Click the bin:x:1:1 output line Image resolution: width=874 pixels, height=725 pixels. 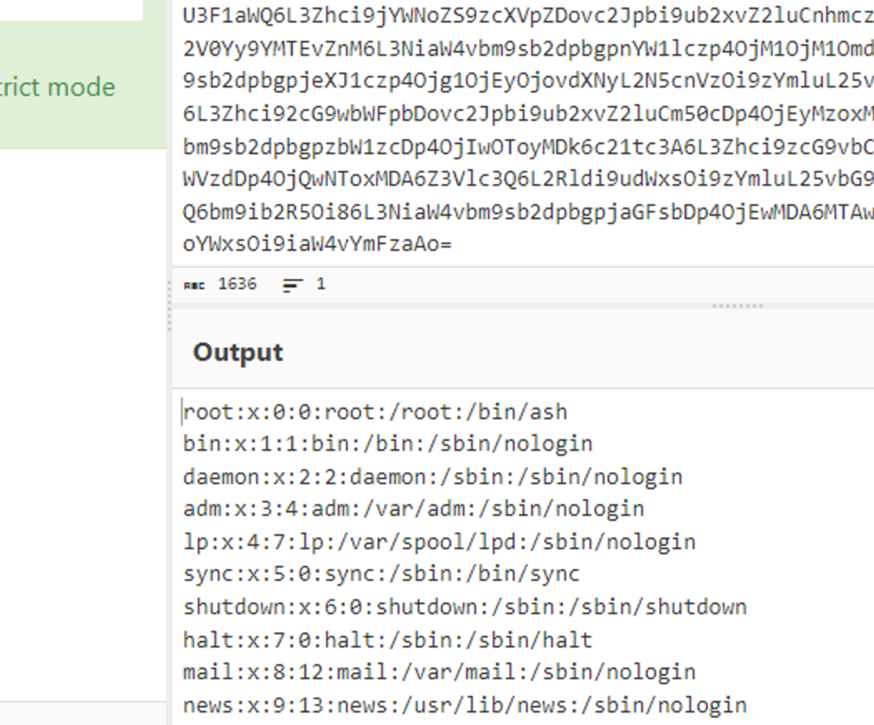pyautogui.click(x=387, y=444)
